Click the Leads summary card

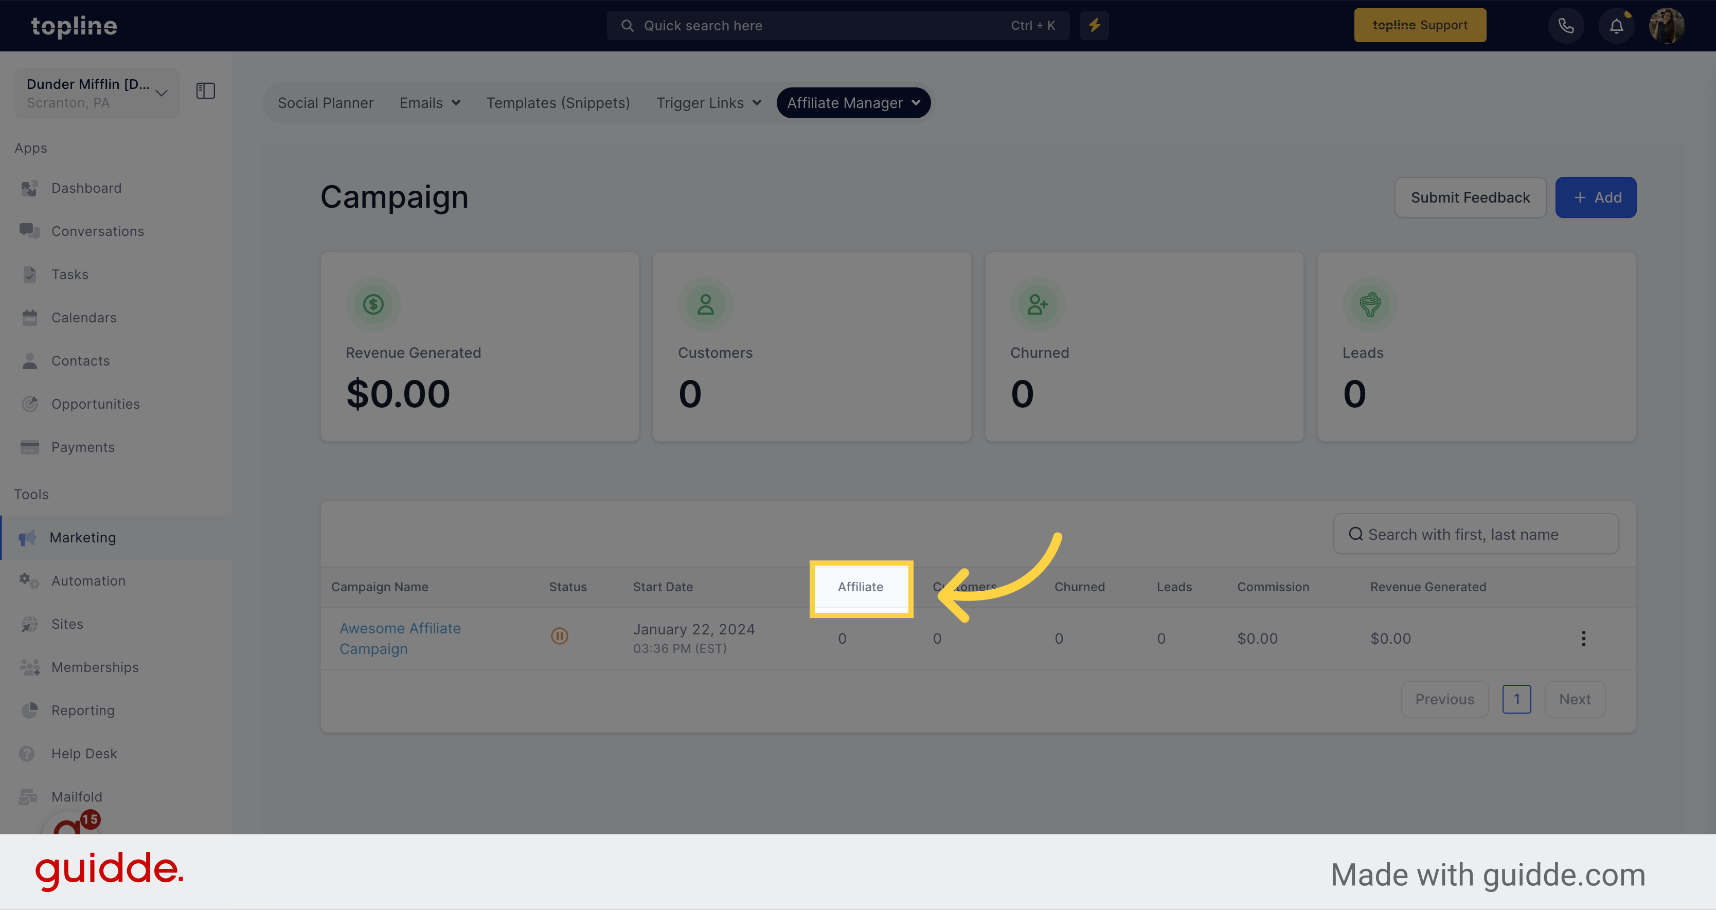point(1476,347)
